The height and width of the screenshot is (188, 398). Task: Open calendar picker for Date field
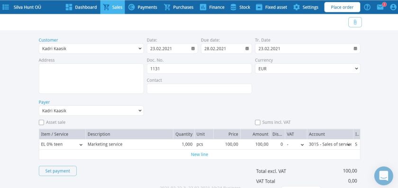pos(193,49)
